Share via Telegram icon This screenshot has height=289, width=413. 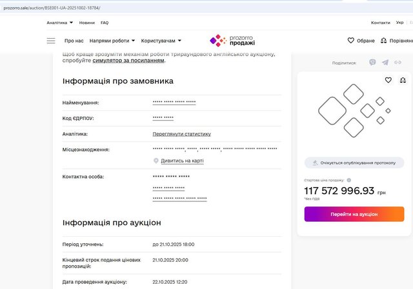(385, 63)
